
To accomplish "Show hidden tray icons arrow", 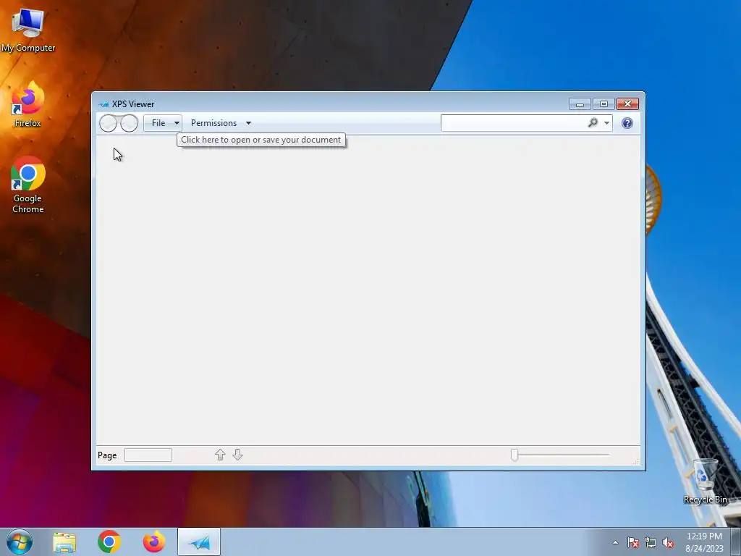I will (615, 542).
